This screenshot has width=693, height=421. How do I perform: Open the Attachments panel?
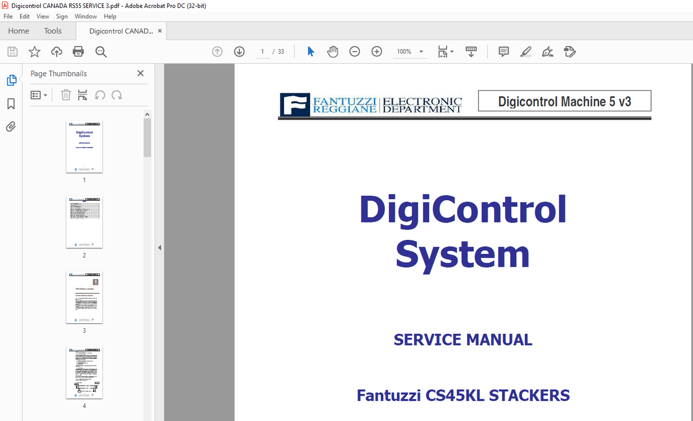pos(11,126)
